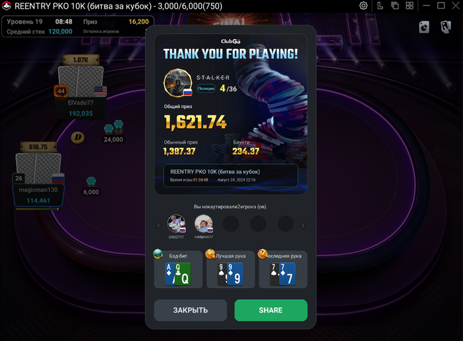Select tile windows grid icon

tap(409, 5)
